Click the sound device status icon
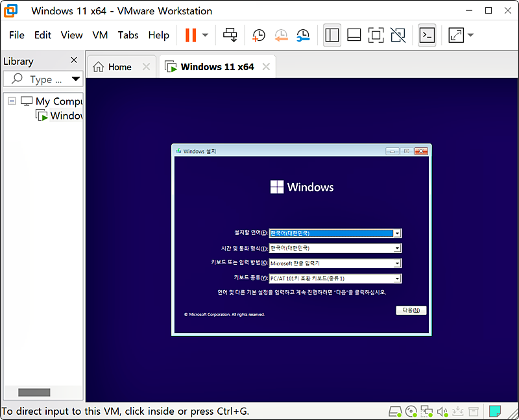The height and width of the screenshot is (420, 519). [x=442, y=411]
